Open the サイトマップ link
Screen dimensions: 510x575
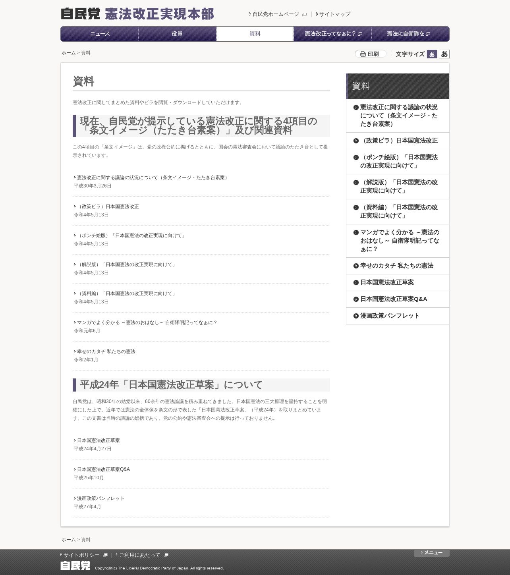334,14
